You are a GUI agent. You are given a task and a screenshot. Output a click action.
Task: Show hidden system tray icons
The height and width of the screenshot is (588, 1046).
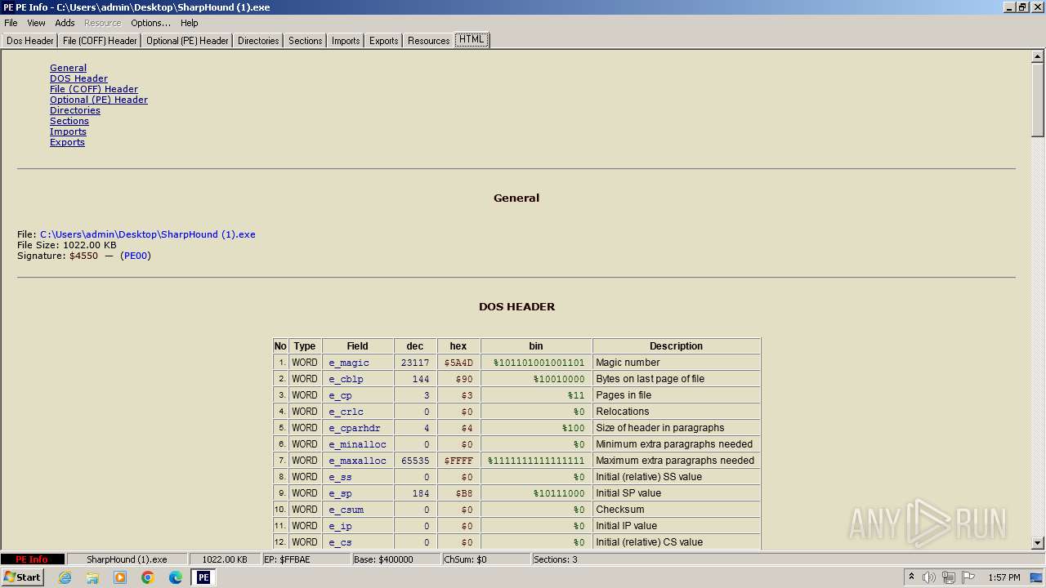pyautogui.click(x=911, y=577)
